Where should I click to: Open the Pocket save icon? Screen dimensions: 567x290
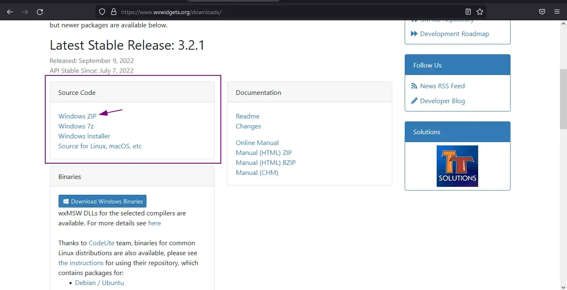(x=542, y=12)
